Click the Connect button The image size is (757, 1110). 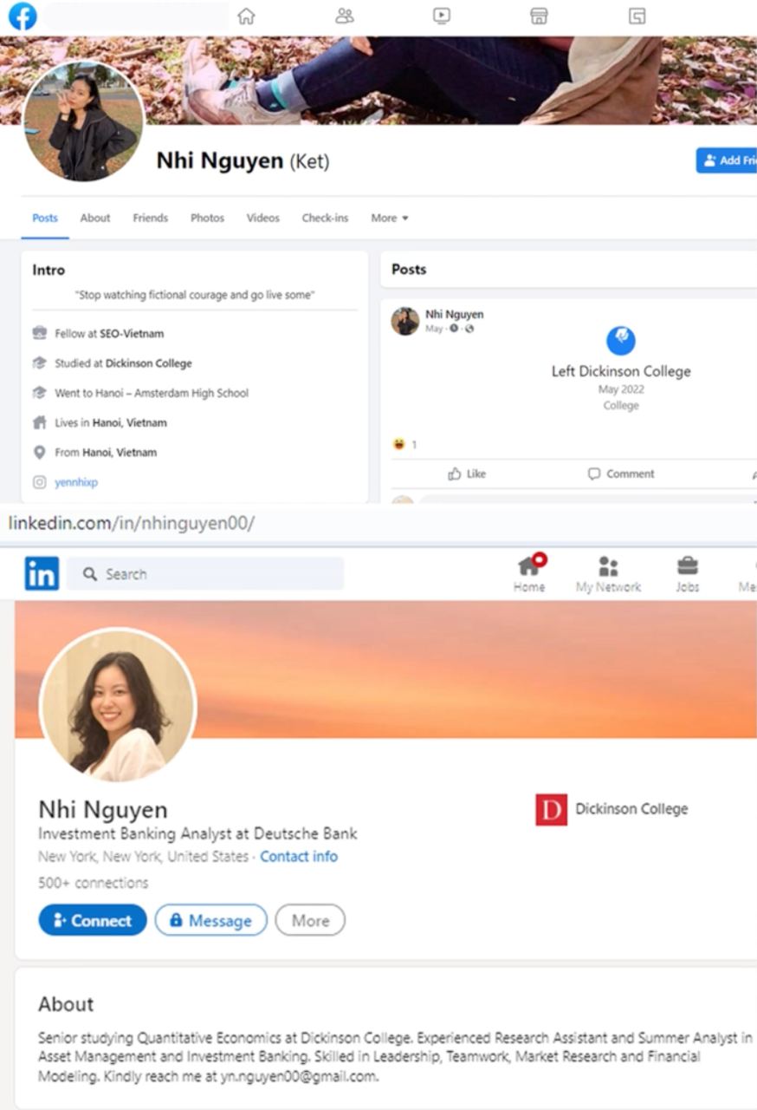[x=93, y=920]
